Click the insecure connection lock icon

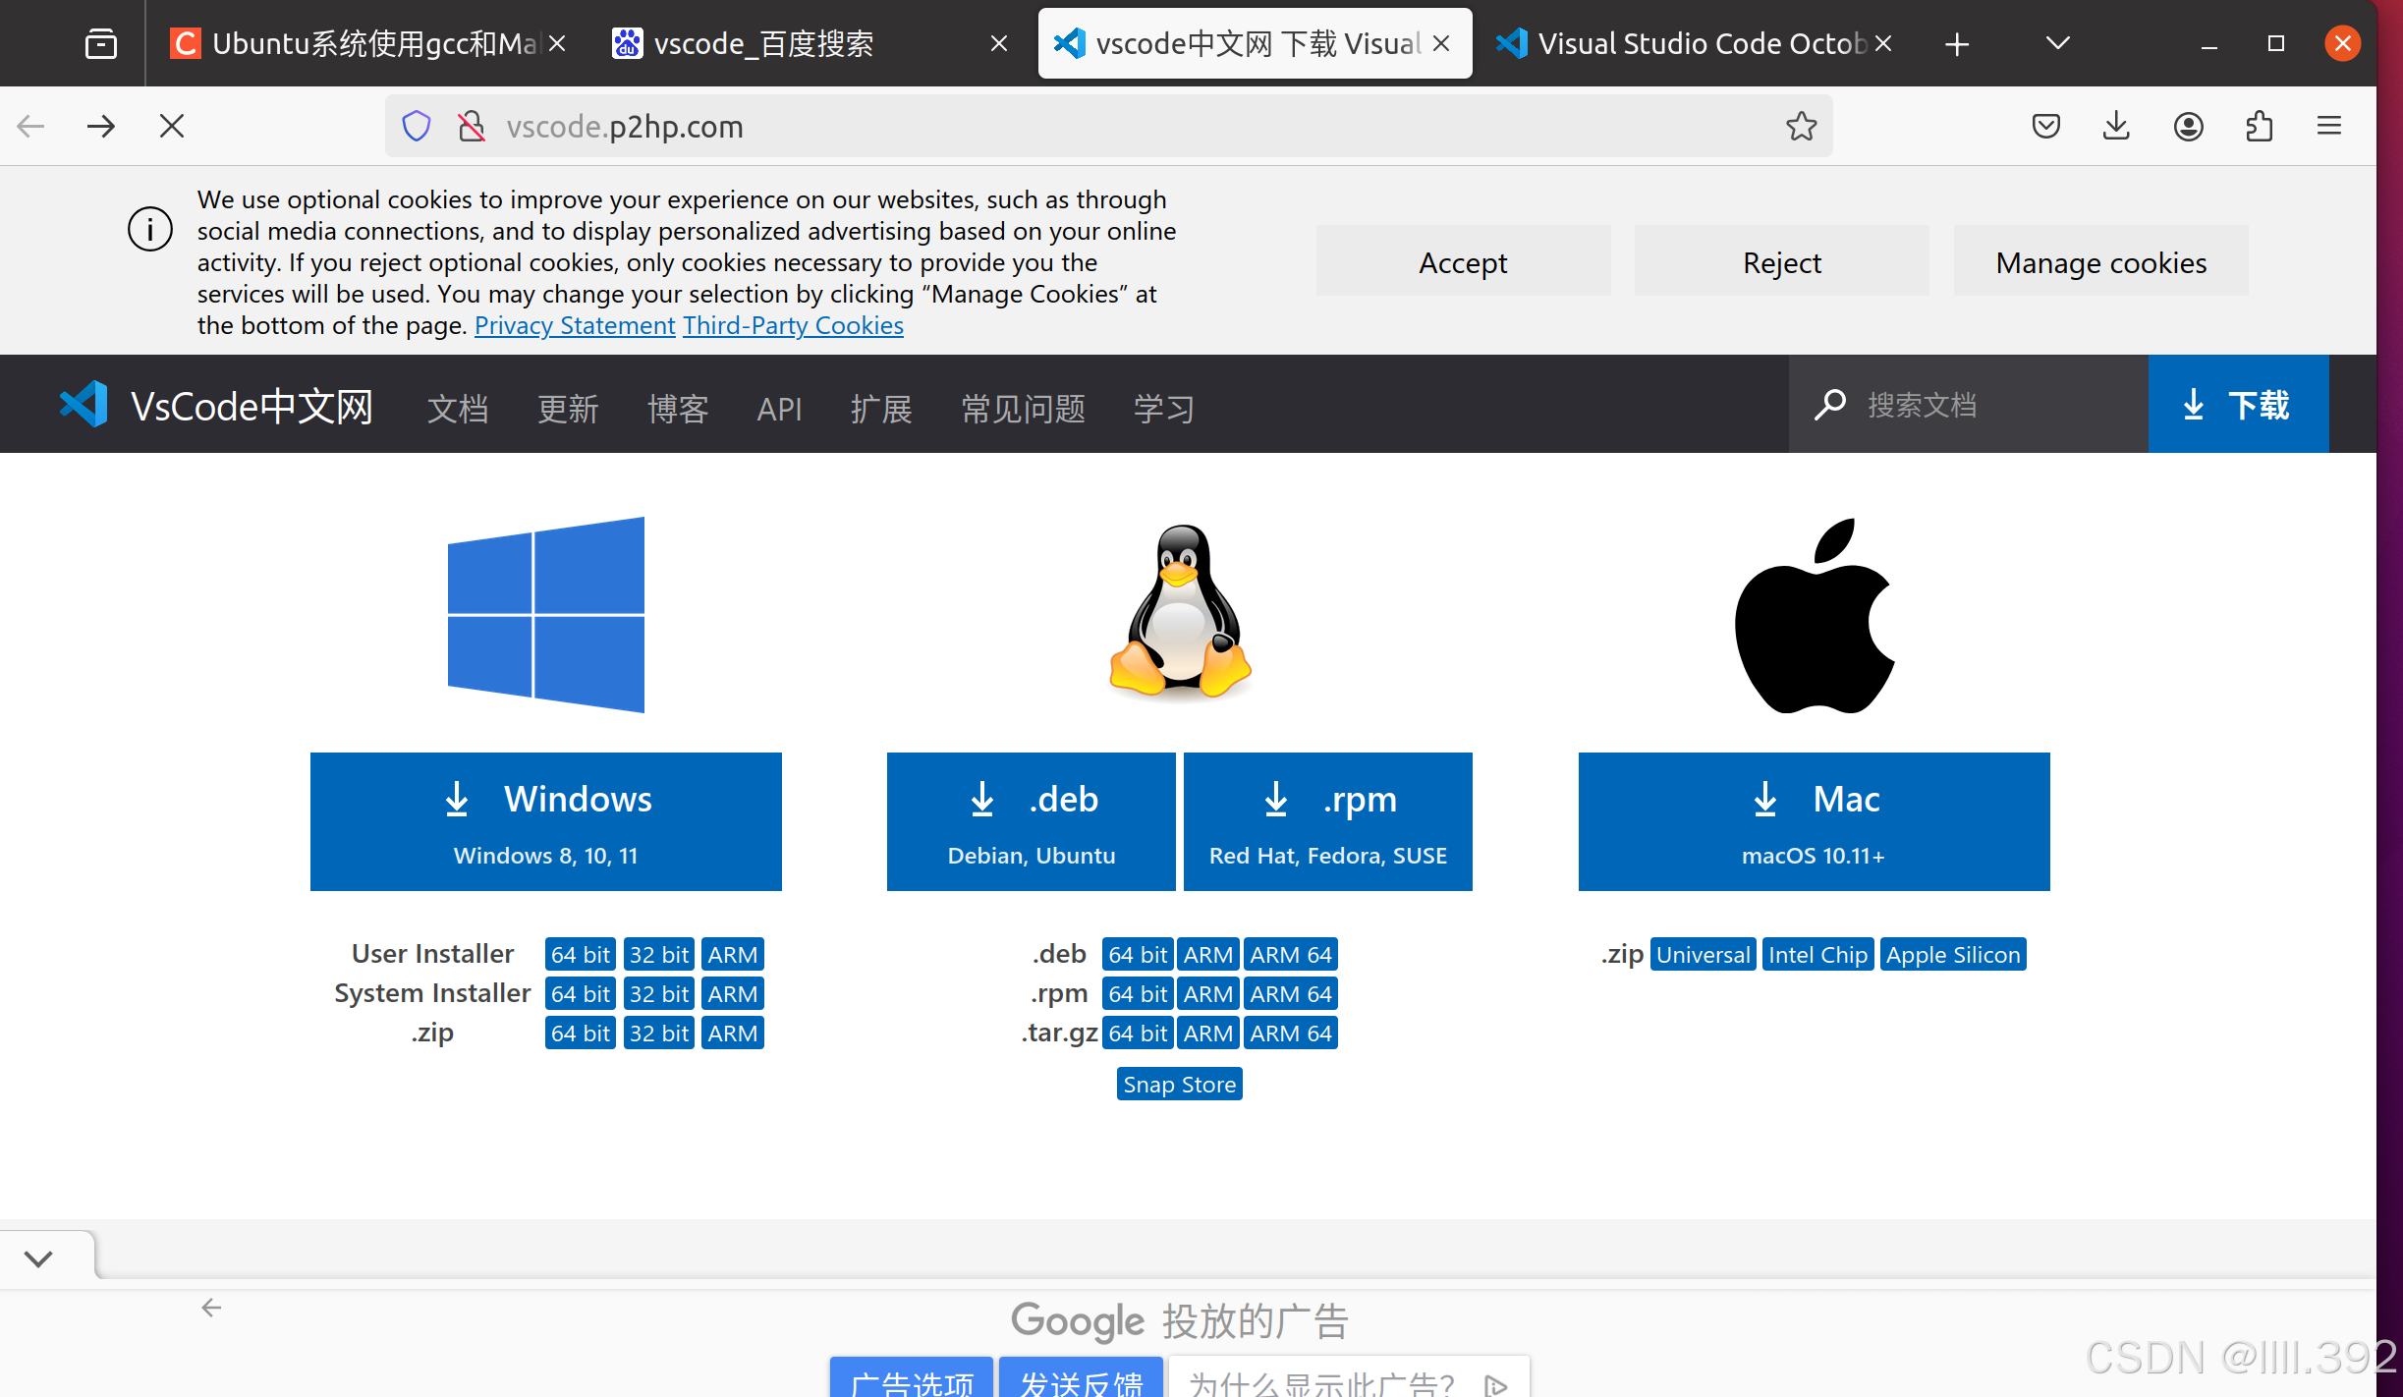[472, 126]
